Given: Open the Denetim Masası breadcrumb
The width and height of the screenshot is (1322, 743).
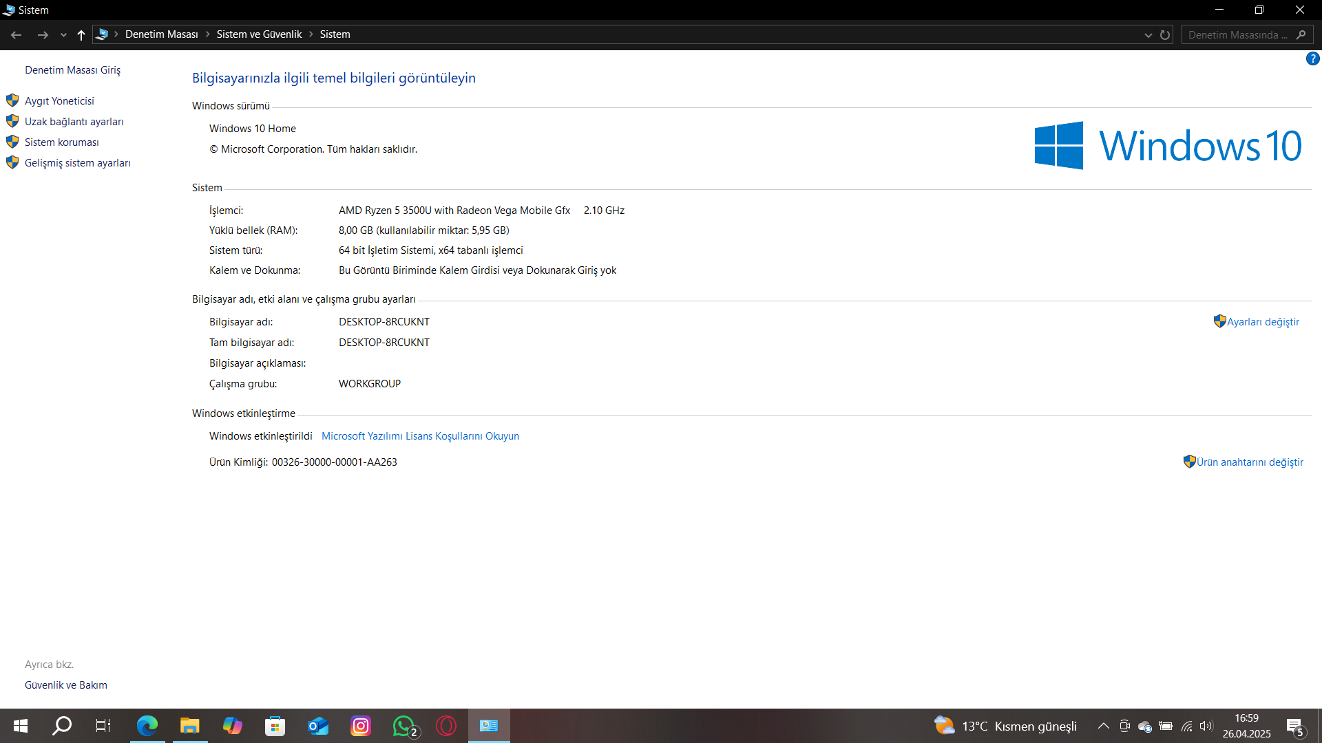Looking at the screenshot, I should [x=162, y=34].
